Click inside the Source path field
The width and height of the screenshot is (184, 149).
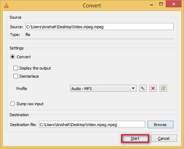click(x=99, y=27)
